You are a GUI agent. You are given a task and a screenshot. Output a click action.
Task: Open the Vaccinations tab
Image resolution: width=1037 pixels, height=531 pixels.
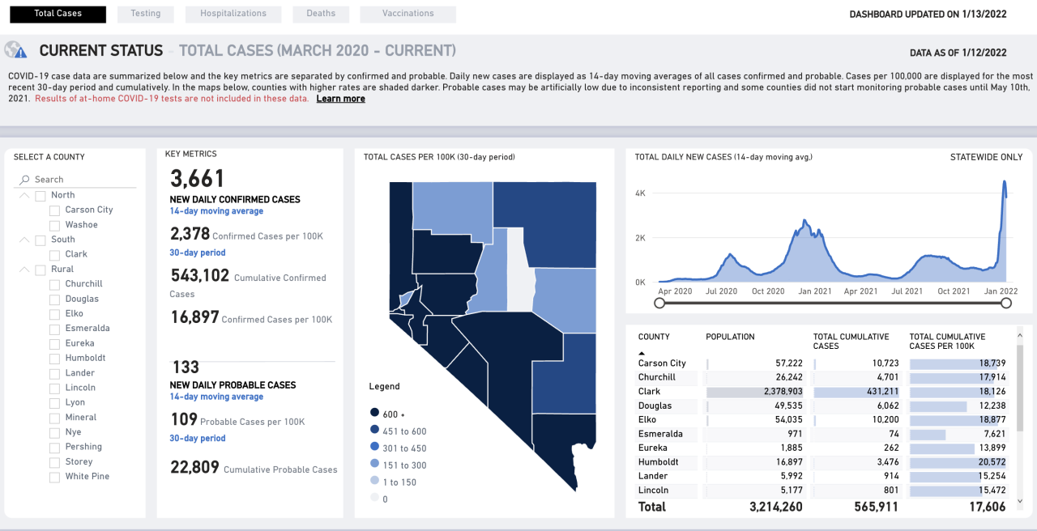[408, 14]
